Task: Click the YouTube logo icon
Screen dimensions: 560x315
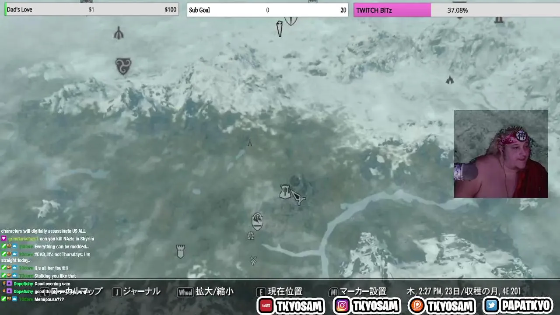Action: click(x=266, y=305)
